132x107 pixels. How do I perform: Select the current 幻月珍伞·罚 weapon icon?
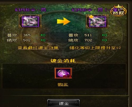30,21
